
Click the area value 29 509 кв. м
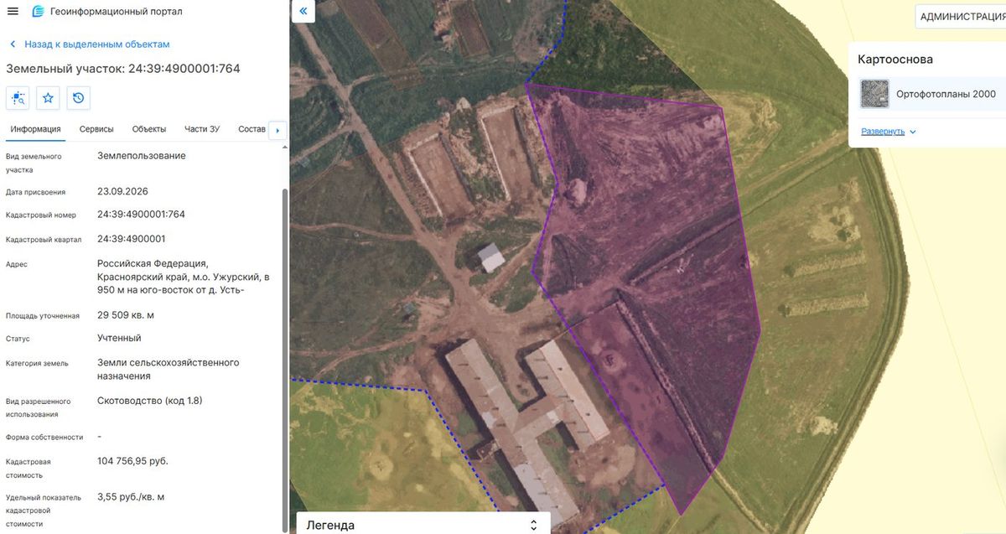pyautogui.click(x=126, y=315)
